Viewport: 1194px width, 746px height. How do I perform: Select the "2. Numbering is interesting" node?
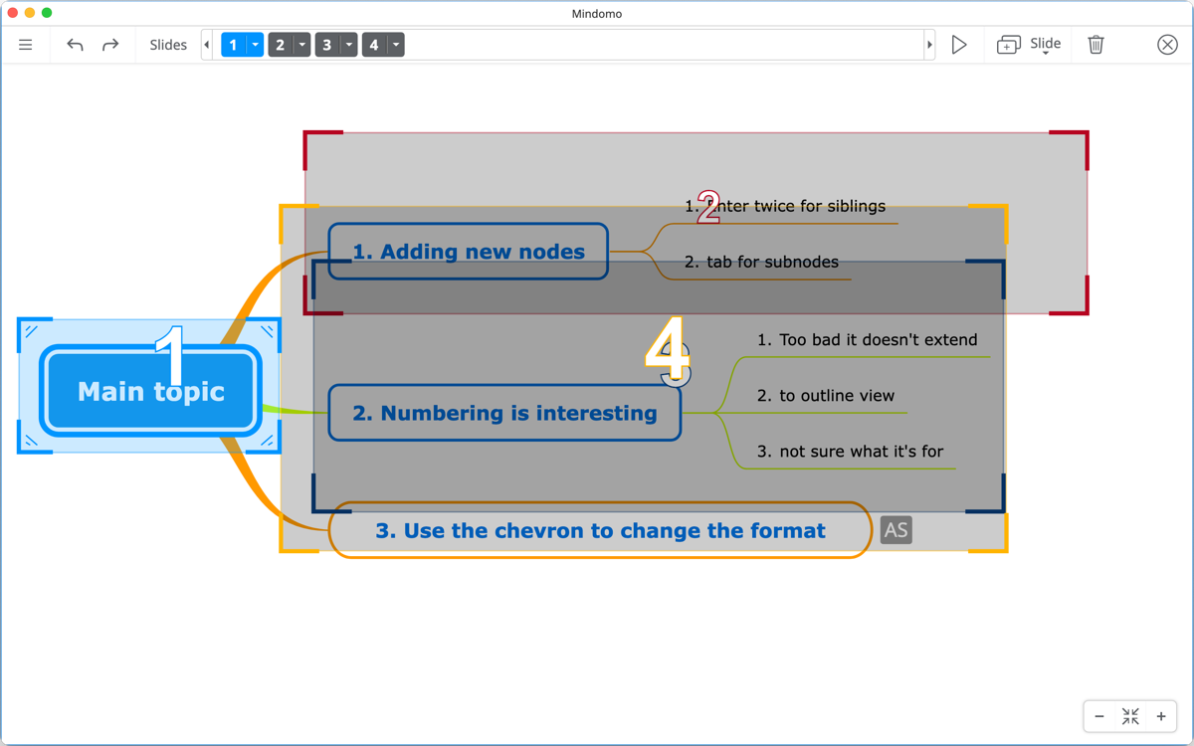504,413
